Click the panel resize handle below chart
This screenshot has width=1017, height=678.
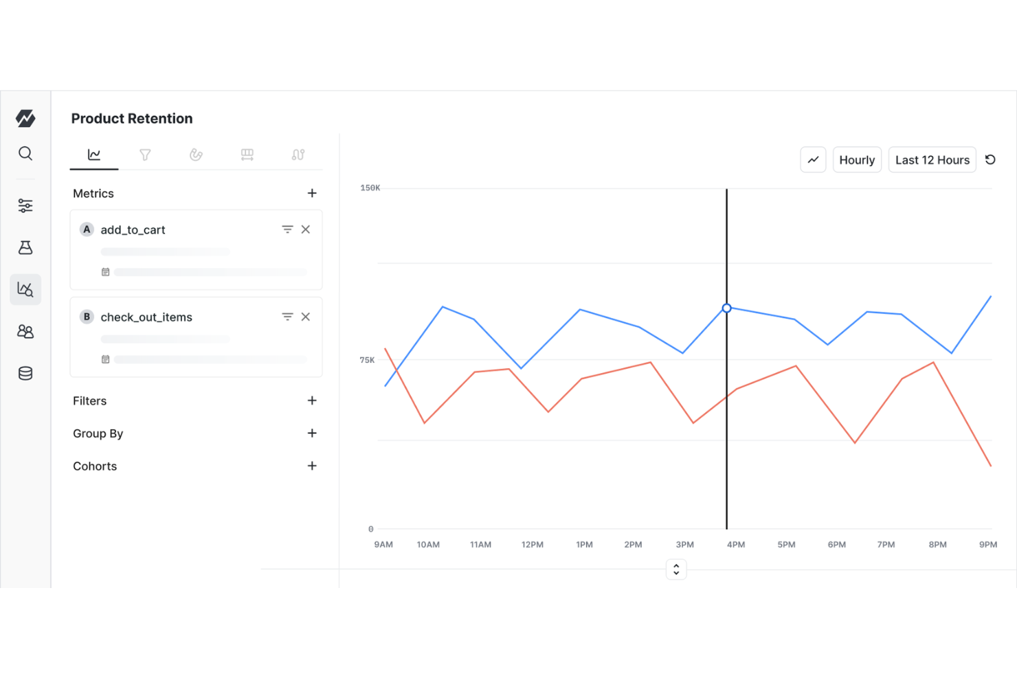tap(676, 569)
